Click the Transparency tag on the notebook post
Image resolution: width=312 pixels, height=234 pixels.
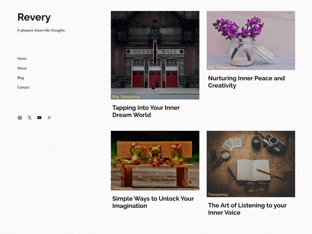[218, 194]
